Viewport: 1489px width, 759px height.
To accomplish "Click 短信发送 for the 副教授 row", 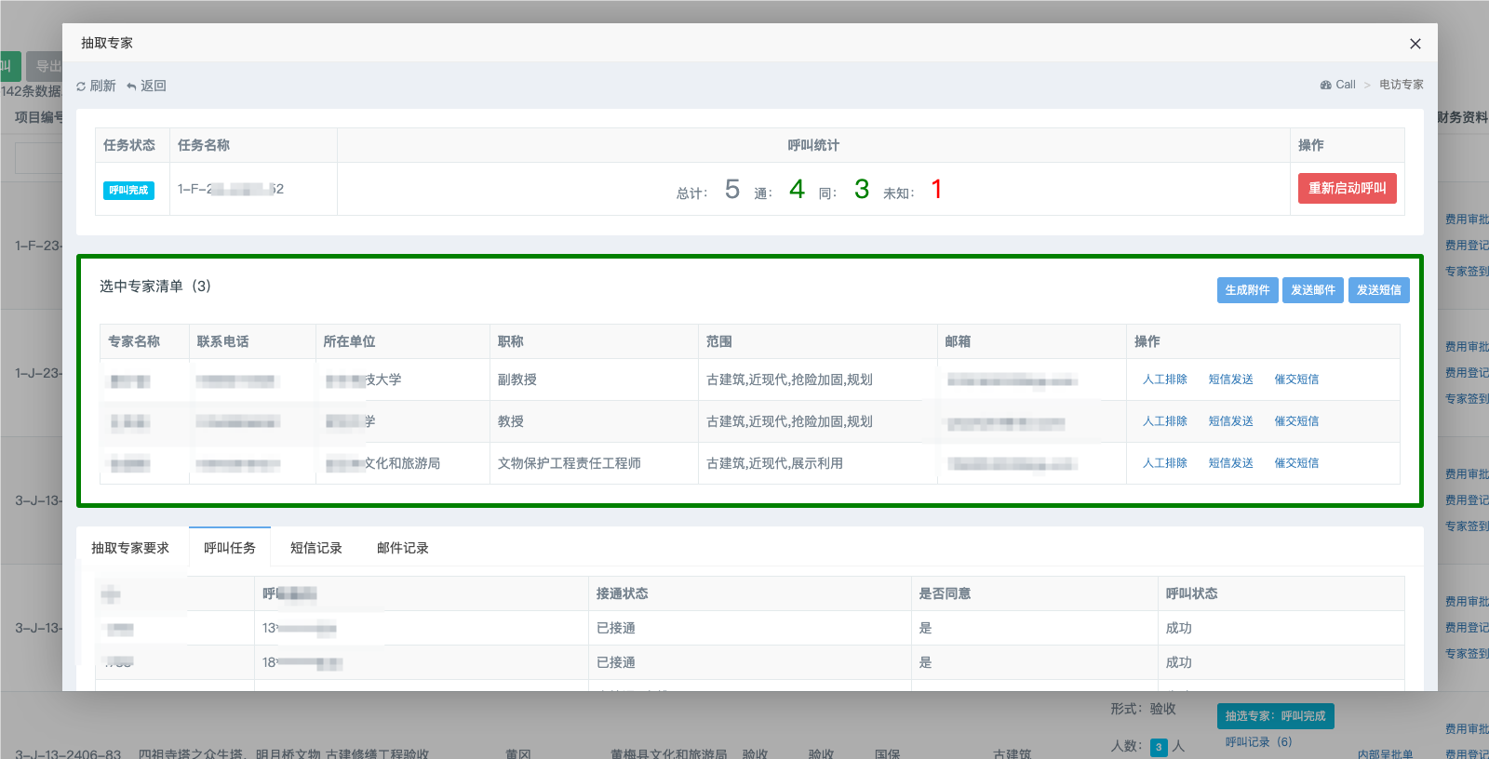I will coord(1230,379).
